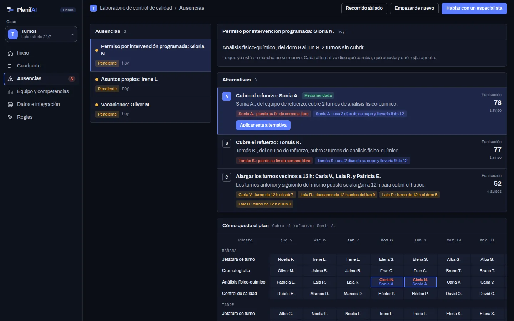Click 'Laia R.: turno de 12 h el lun 9' tag
Screen dimensions: 514x321
pos(264,204)
